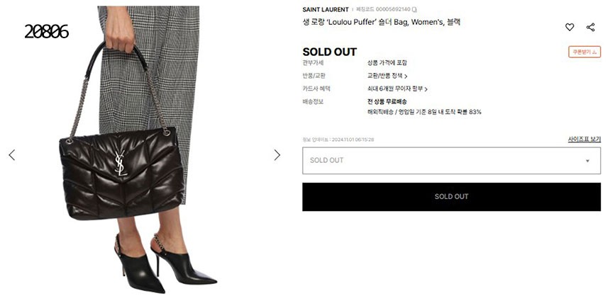The image size is (610, 308).
Task: Expand the return/exchange policy (교환/반품 정책) link
Action: coord(387,76)
